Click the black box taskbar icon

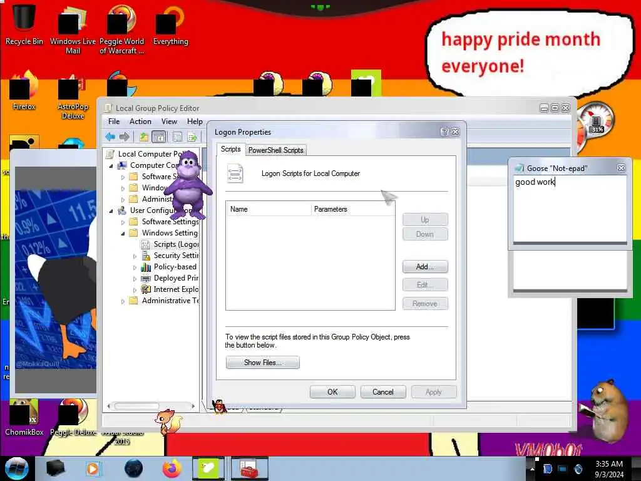(x=55, y=468)
